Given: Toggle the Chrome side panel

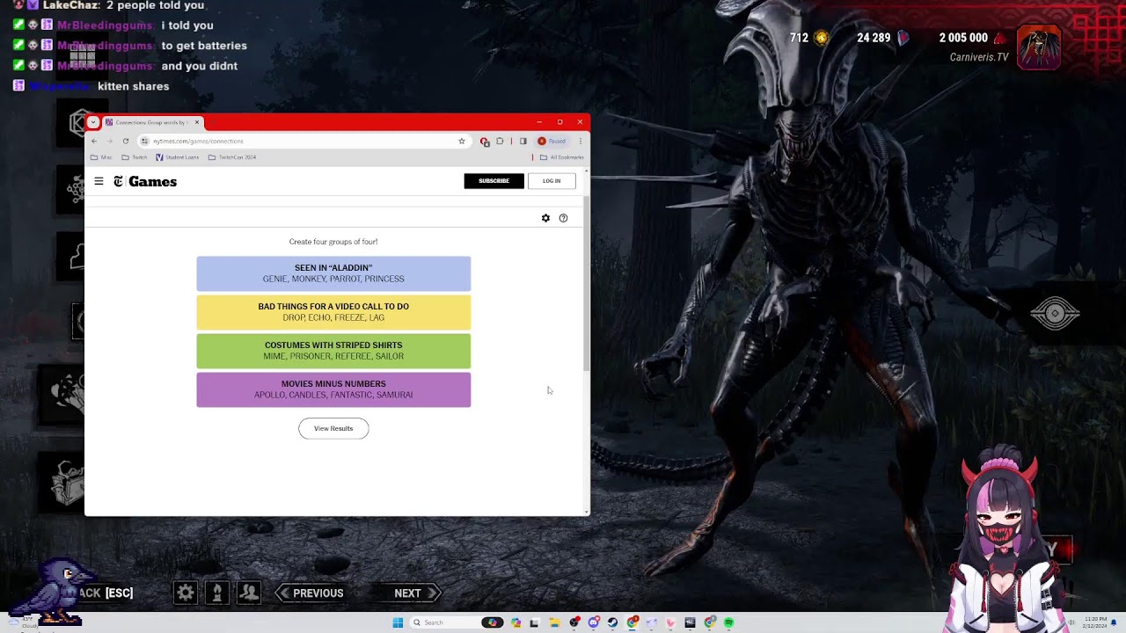Looking at the screenshot, I should [x=523, y=141].
